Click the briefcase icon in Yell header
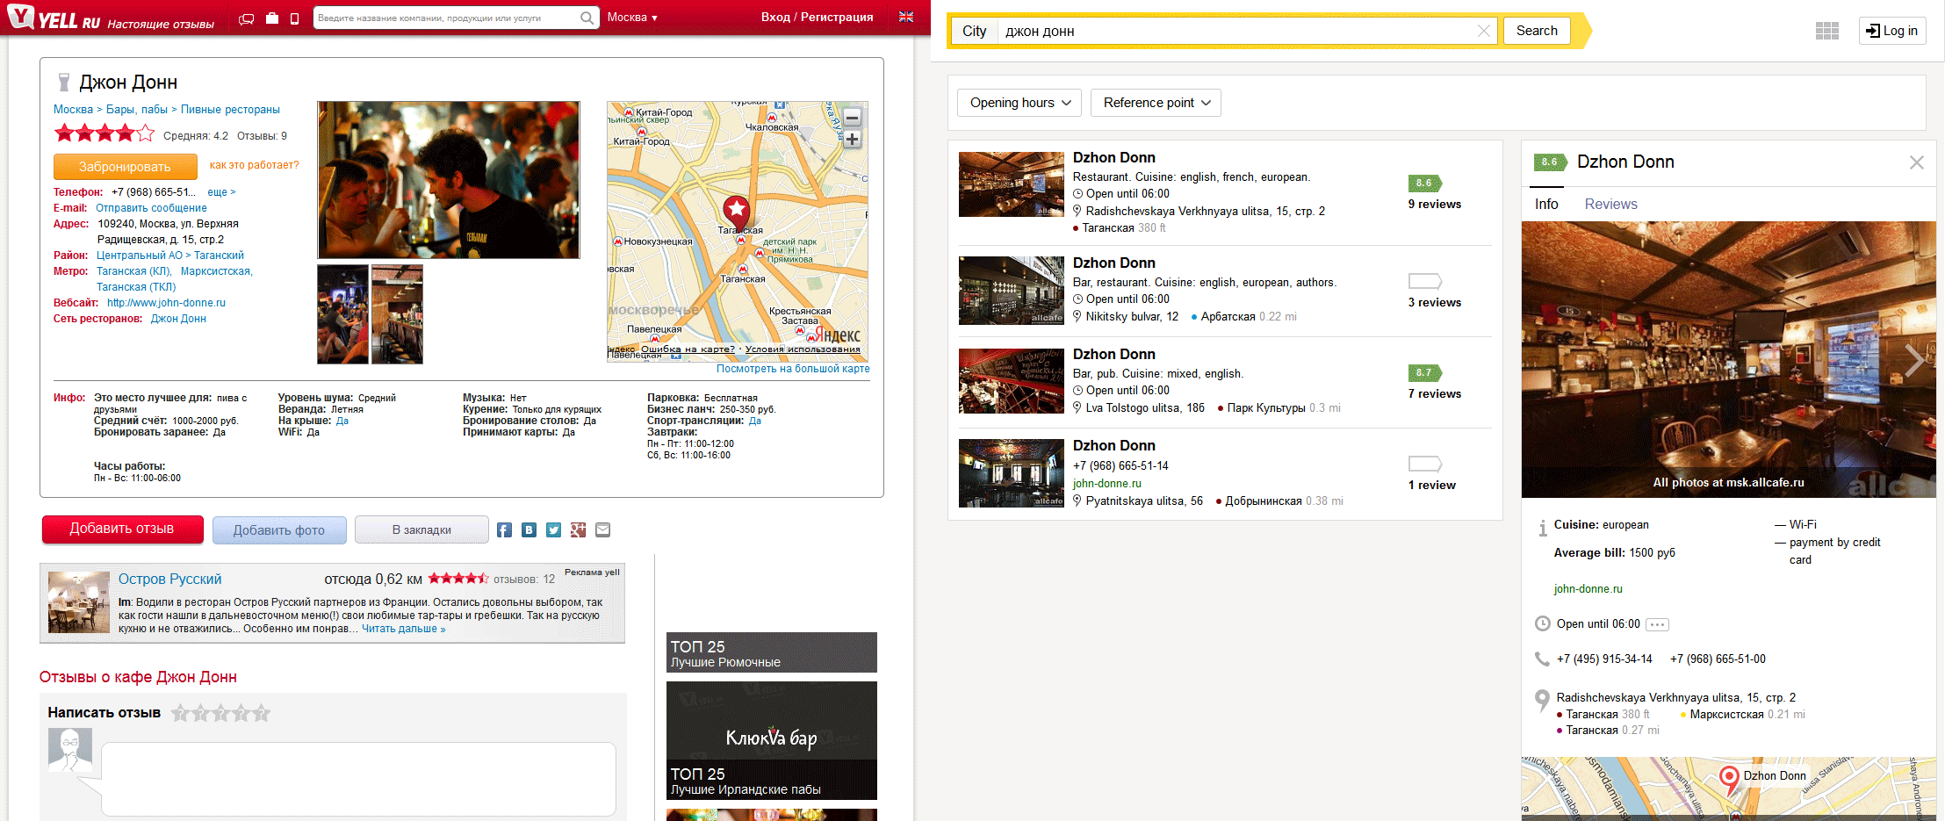Image resolution: width=1945 pixels, height=821 pixels. [x=272, y=18]
